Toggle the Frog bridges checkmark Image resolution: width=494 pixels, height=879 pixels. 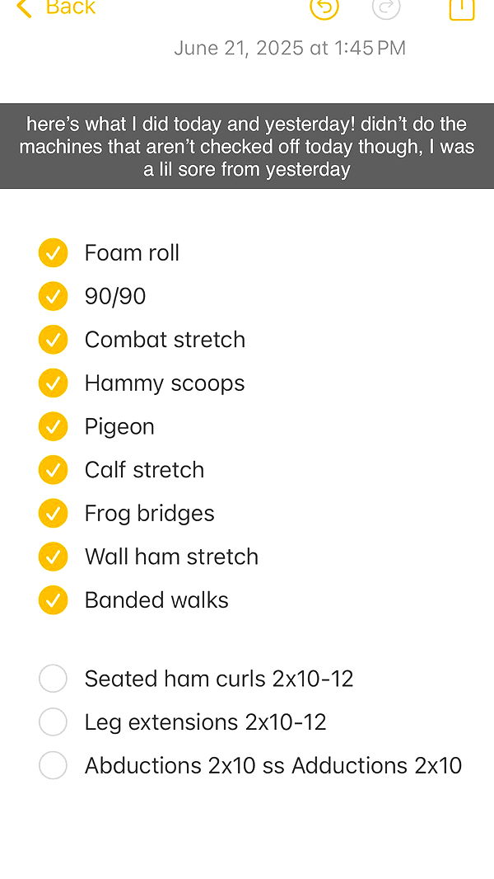tap(53, 514)
